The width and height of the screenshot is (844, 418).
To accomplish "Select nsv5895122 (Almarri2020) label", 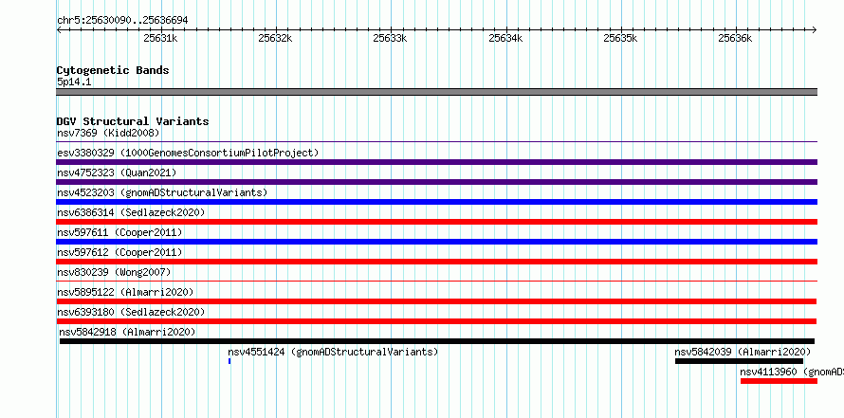I will (x=125, y=292).
